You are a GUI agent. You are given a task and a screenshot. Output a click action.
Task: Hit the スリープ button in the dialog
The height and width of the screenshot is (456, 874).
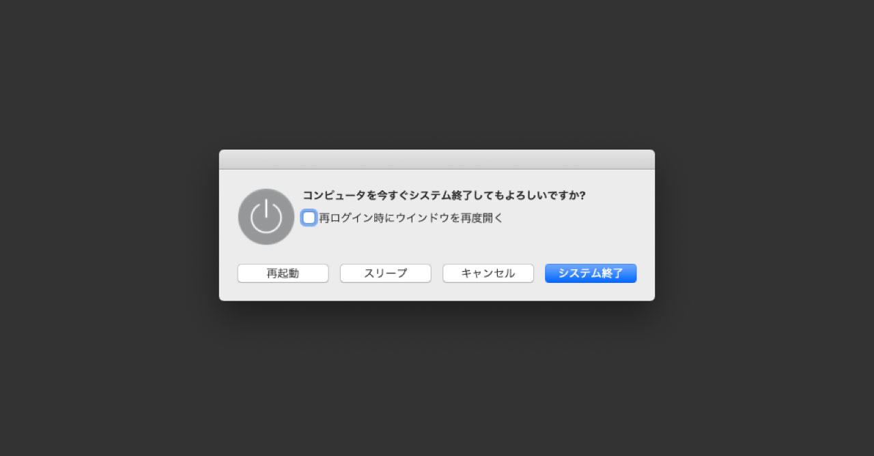[x=386, y=273]
